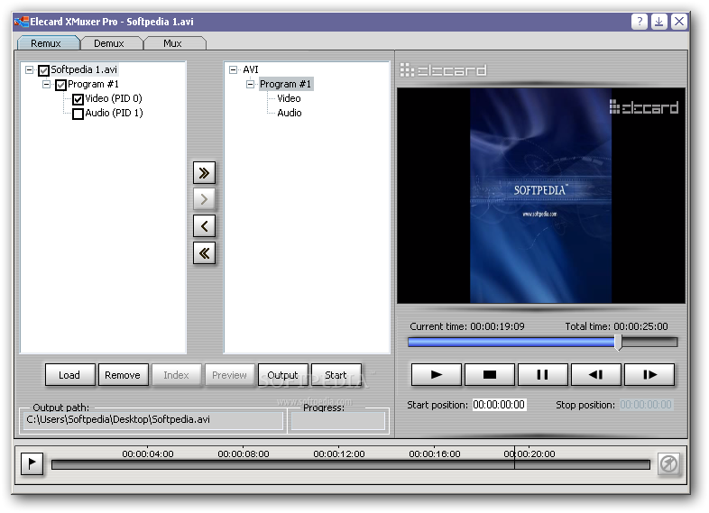The image size is (709, 513).
Task: Click the download-arrow title bar icon
Action: click(659, 22)
